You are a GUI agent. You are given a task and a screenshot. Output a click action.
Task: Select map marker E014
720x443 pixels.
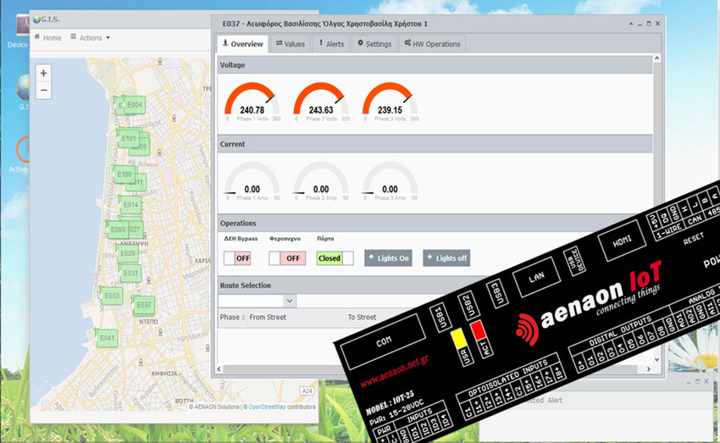click(130, 205)
